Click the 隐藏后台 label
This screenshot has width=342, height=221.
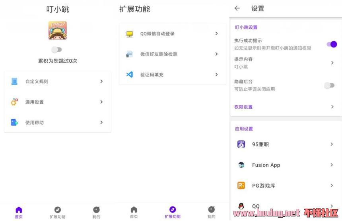[243, 82]
